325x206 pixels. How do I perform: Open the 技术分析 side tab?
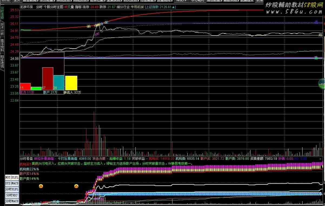pyautogui.click(x=2, y=29)
